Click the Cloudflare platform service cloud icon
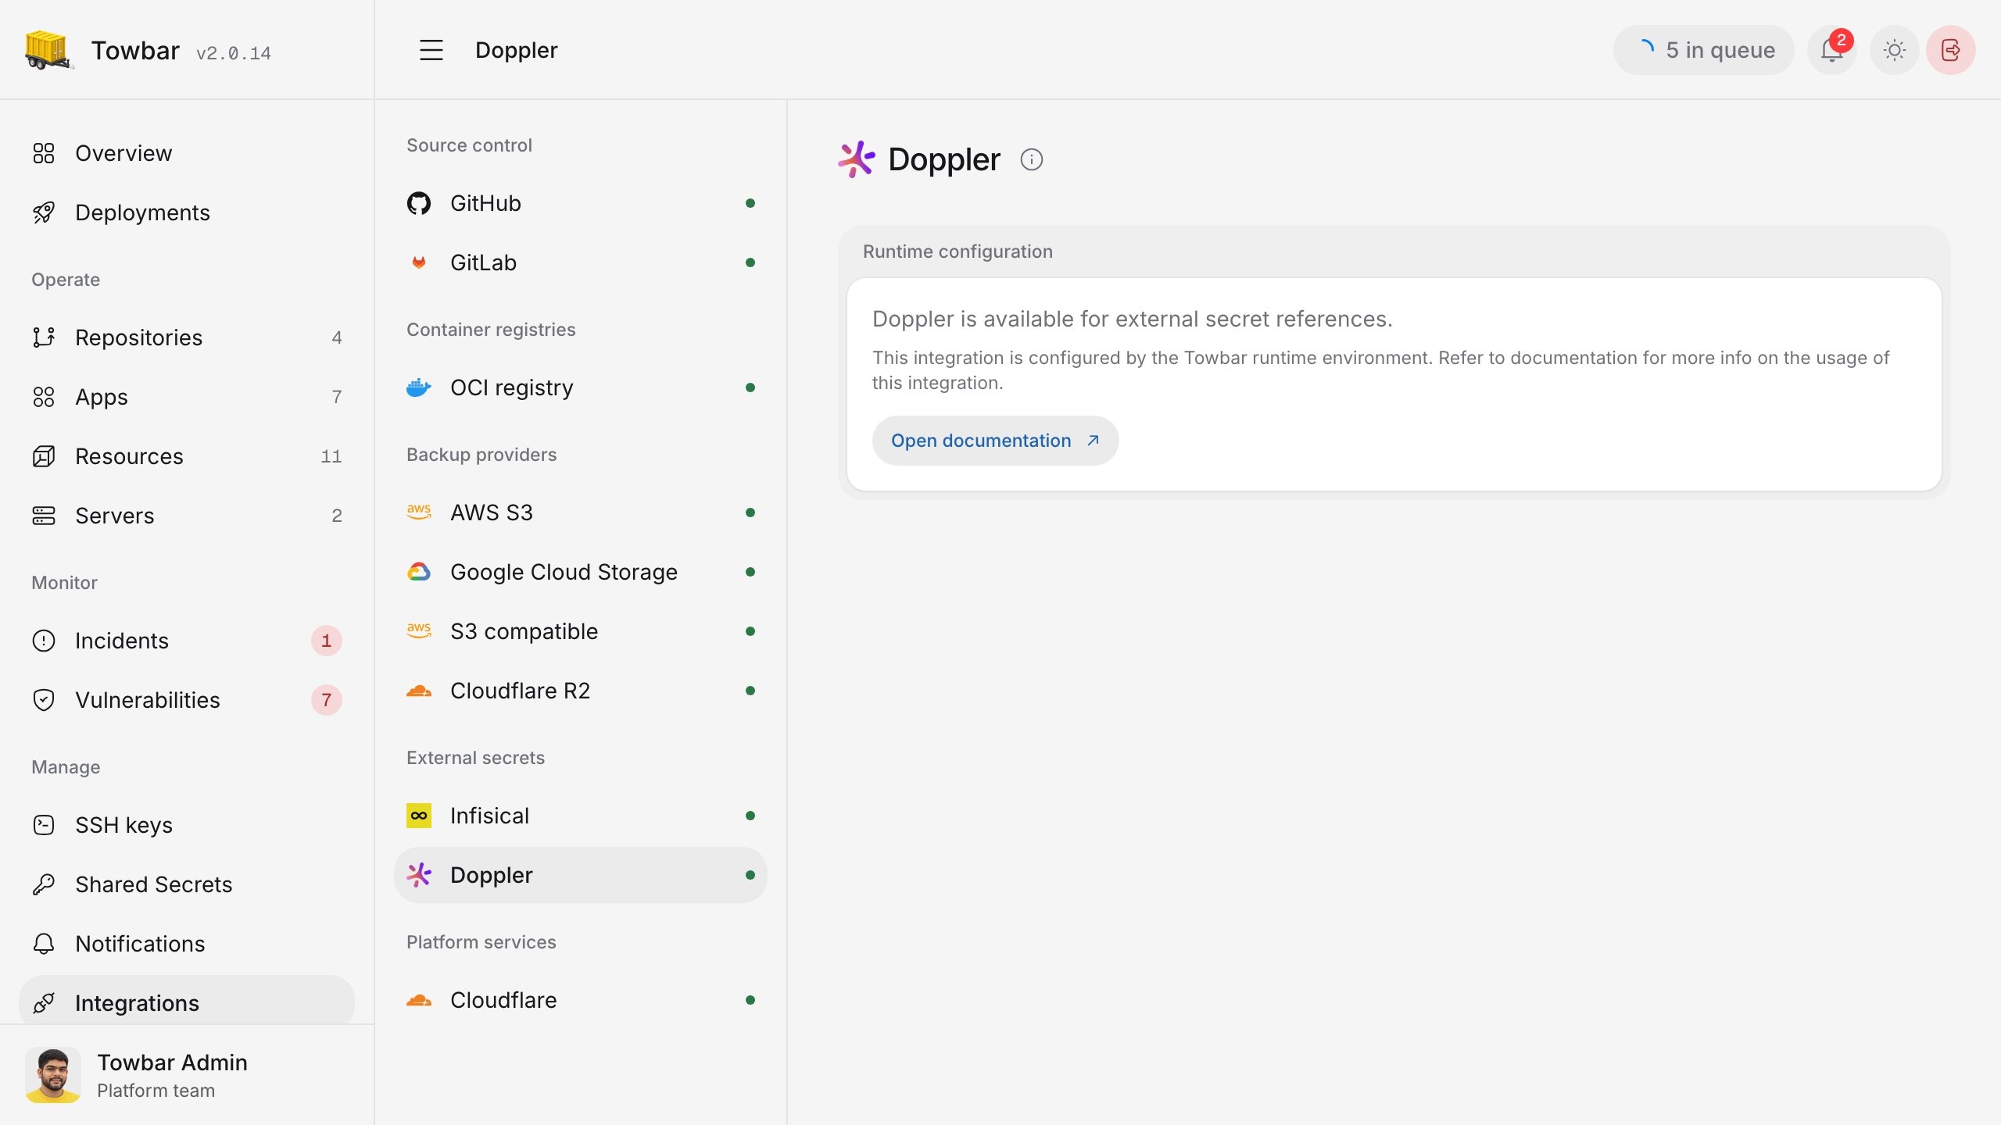This screenshot has height=1125, width=2001. point(419,1000)
